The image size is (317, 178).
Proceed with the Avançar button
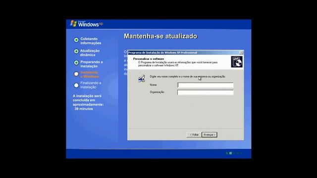click(x=210, y=134)
